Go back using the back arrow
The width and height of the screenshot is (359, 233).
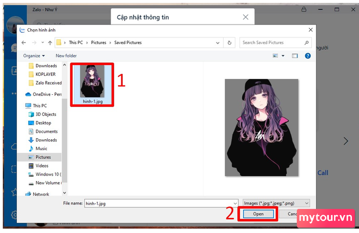(x=24, y=43)
